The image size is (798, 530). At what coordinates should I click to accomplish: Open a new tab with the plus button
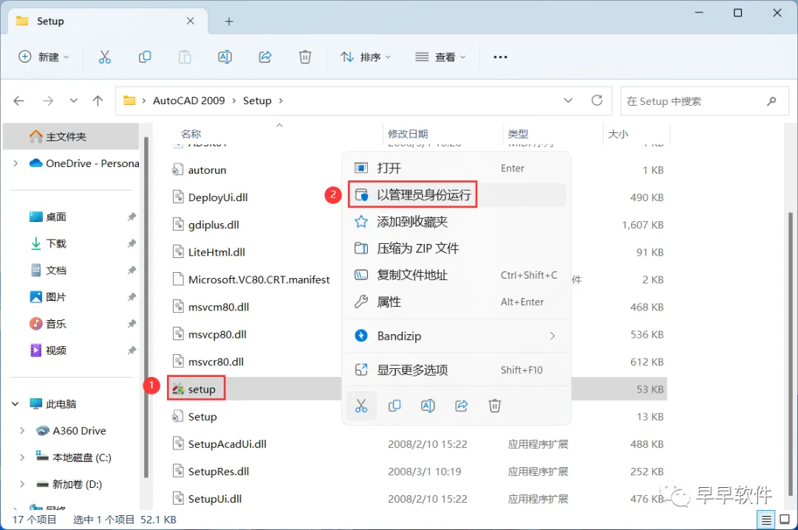[229, 21]
